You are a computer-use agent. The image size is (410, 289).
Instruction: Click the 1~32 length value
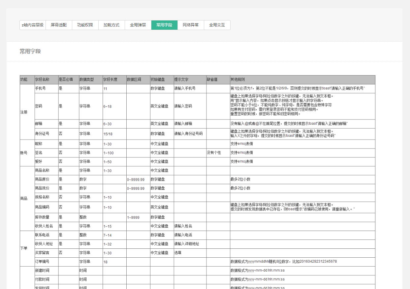point(114,244)
